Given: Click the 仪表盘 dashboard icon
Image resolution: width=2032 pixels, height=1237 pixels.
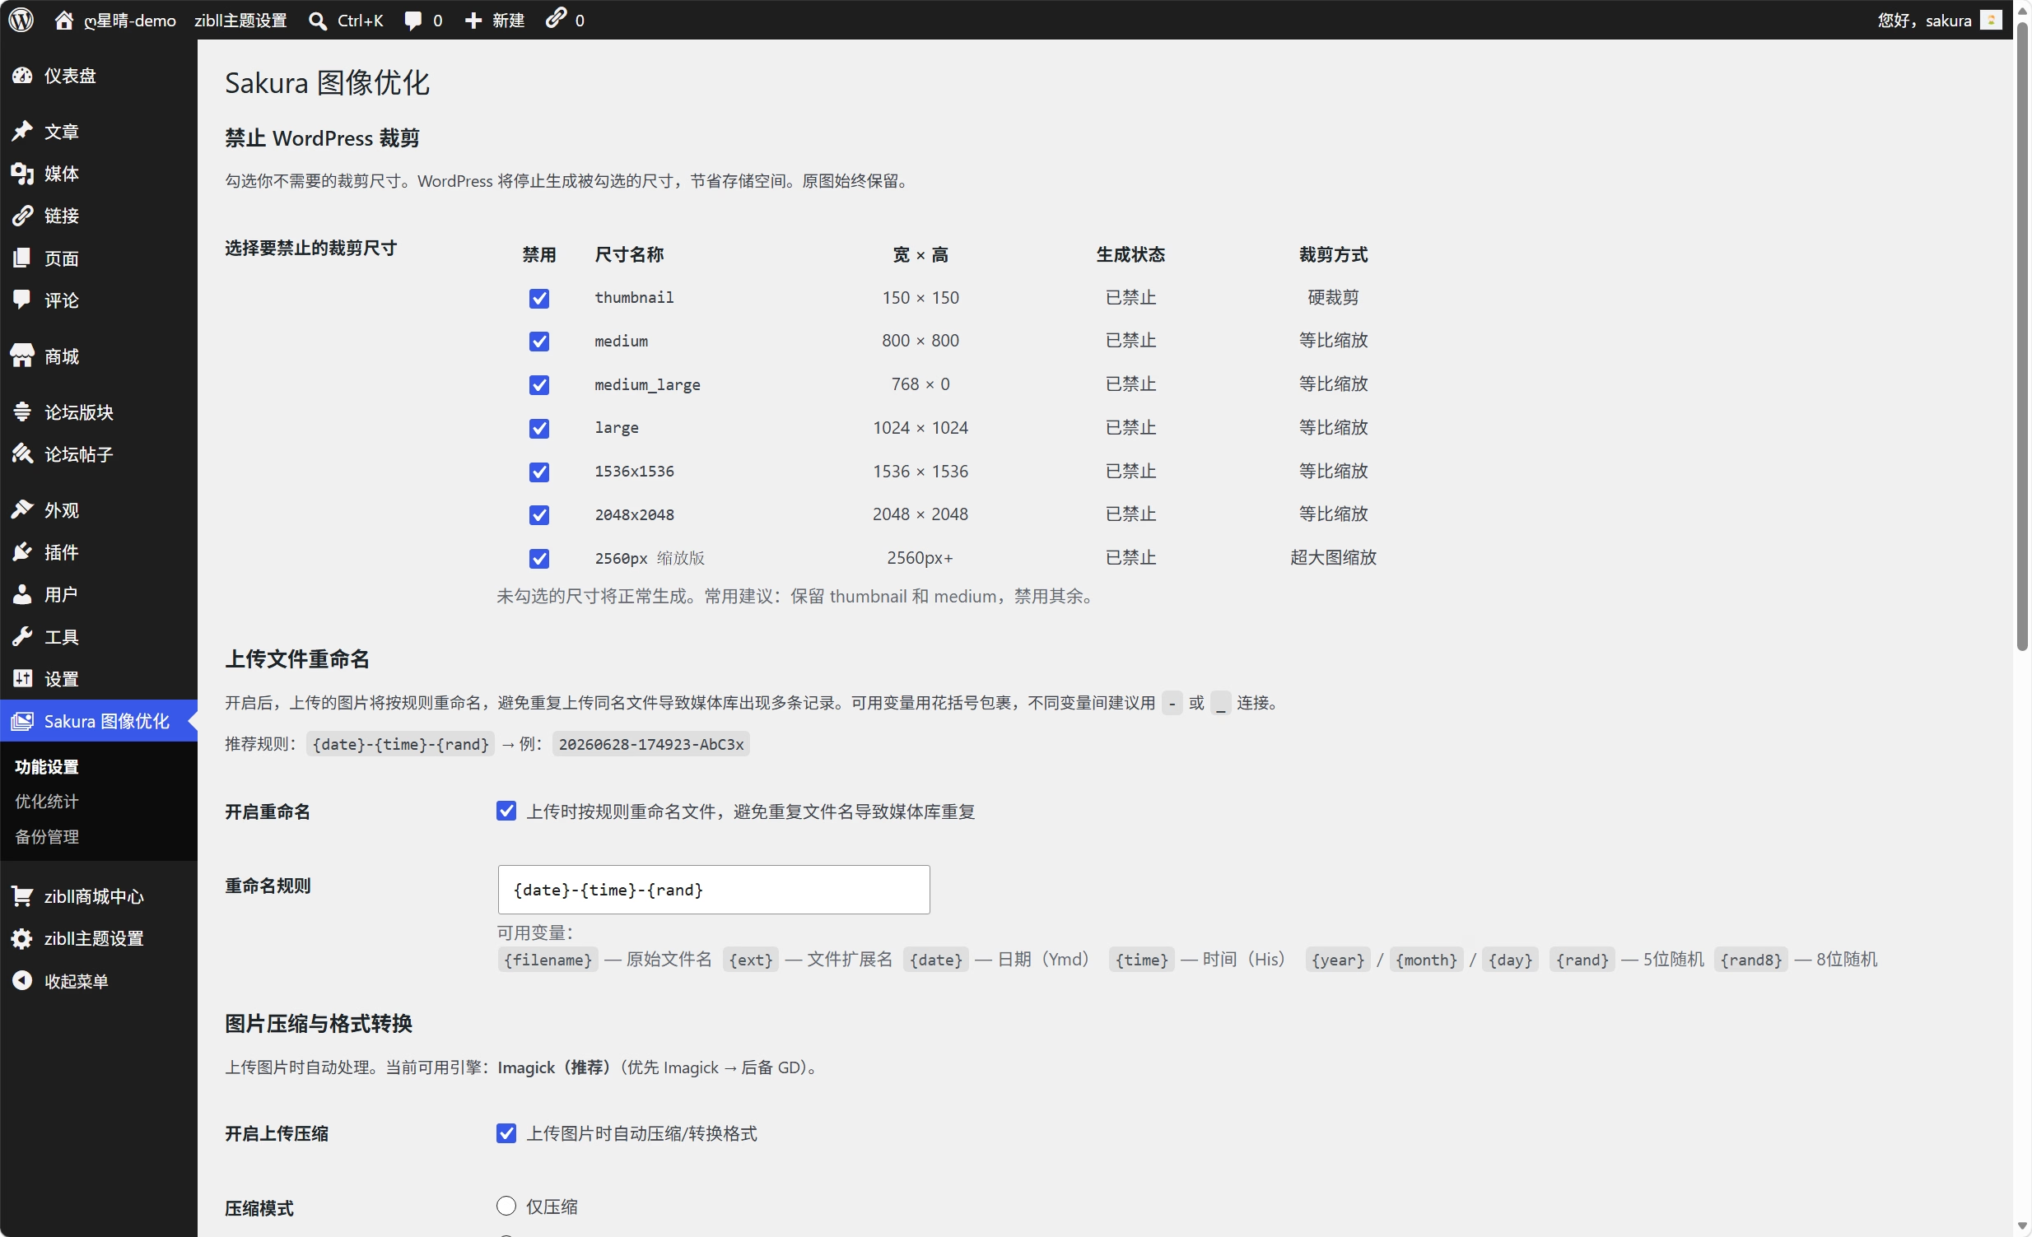Looking at the screenshot, I should tap(22, 76).
